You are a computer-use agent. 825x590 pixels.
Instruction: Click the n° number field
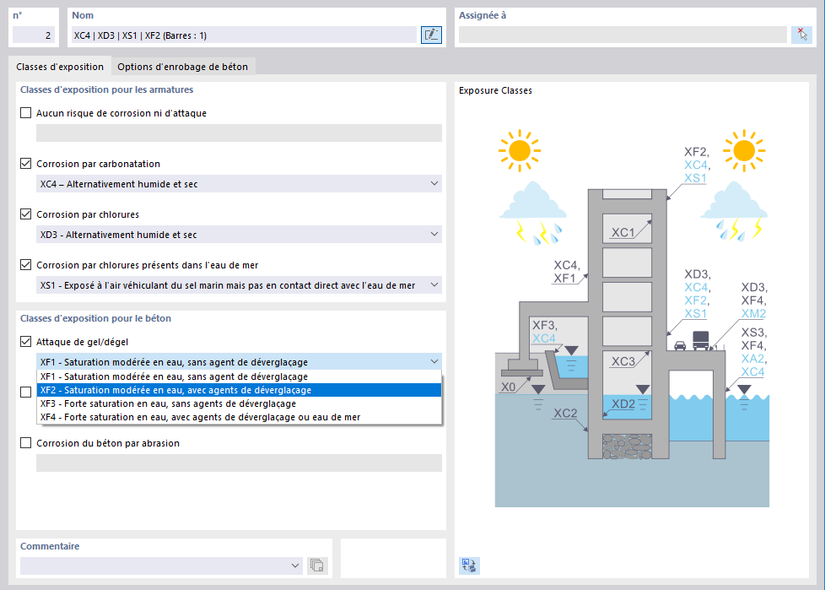[34, 35]
